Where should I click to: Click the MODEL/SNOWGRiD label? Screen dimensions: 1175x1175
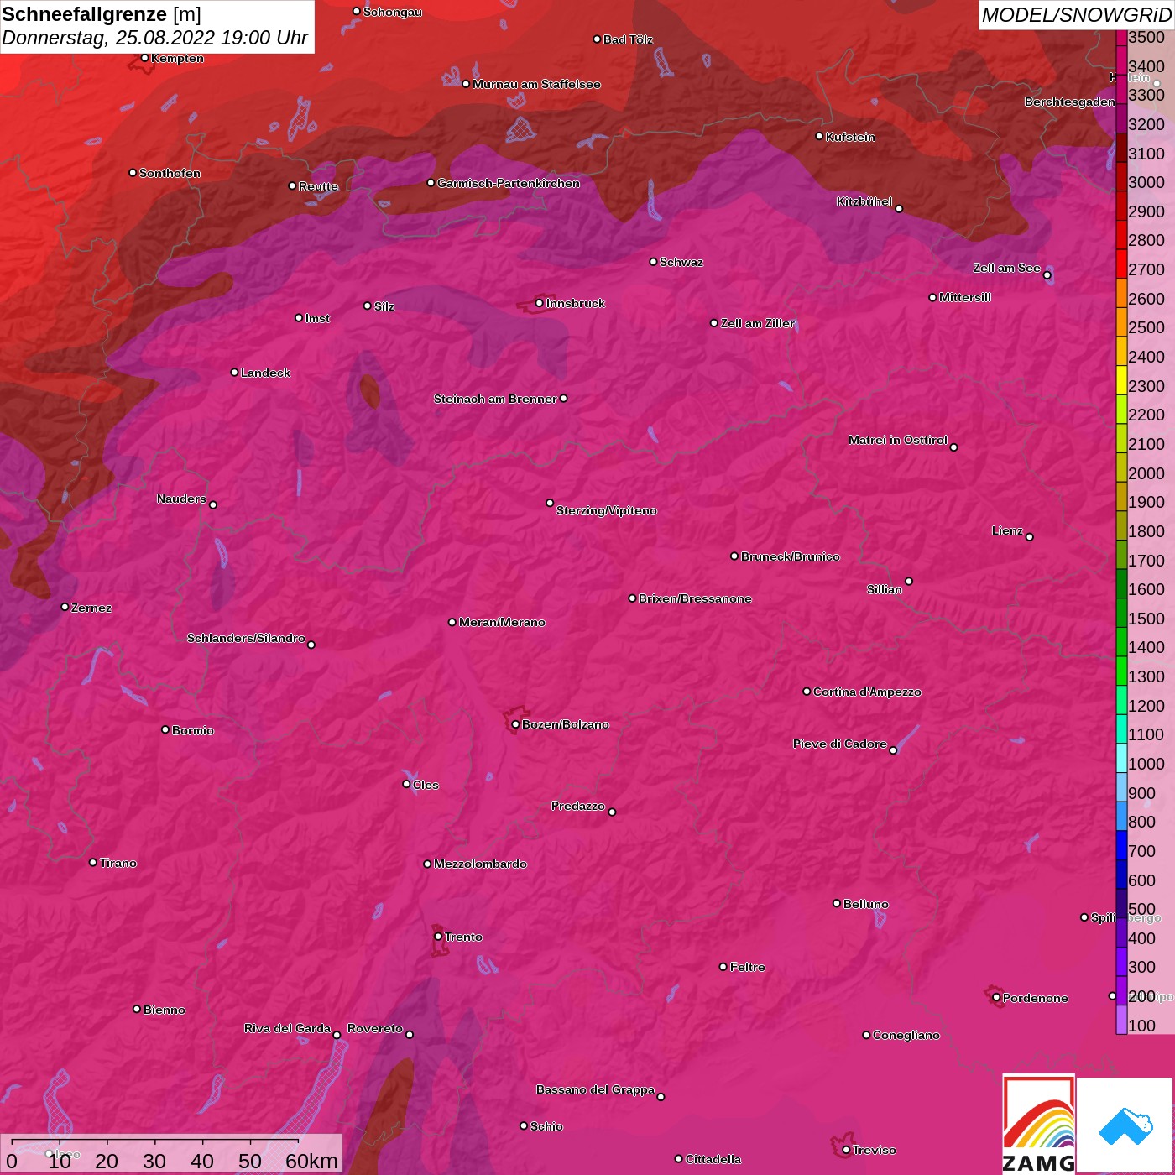pyautogui.click(x=1076, y=15)
